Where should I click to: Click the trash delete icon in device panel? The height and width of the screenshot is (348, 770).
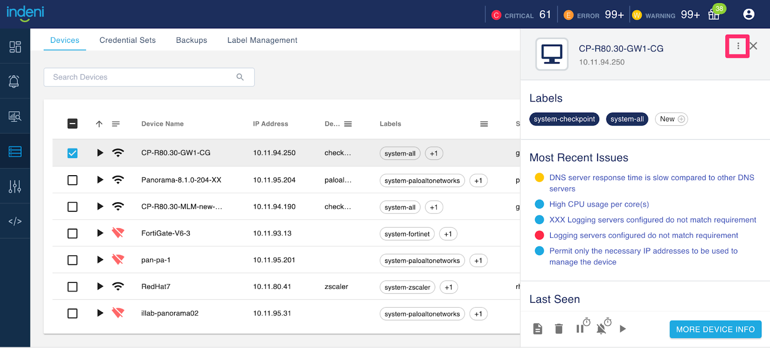point(559,329)
